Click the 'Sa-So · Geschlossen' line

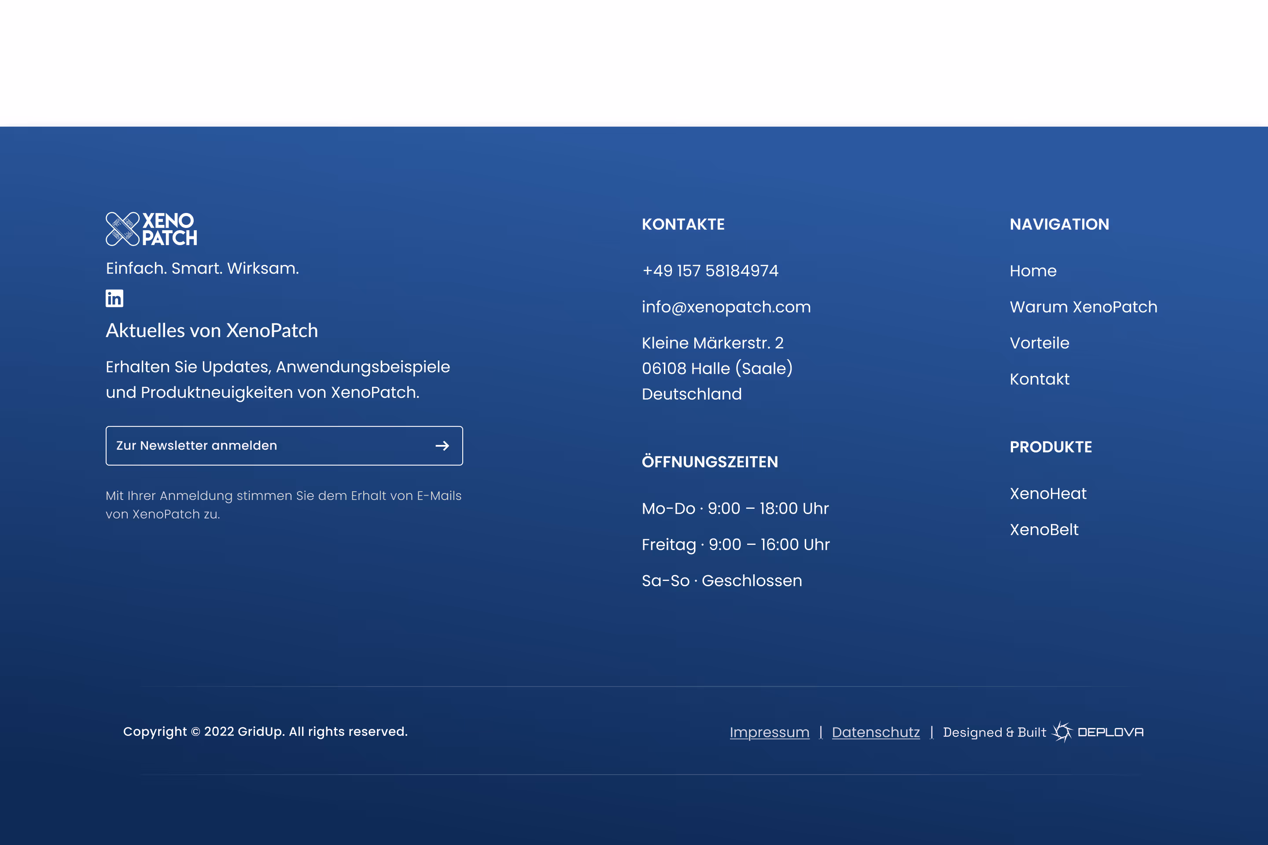722,580
